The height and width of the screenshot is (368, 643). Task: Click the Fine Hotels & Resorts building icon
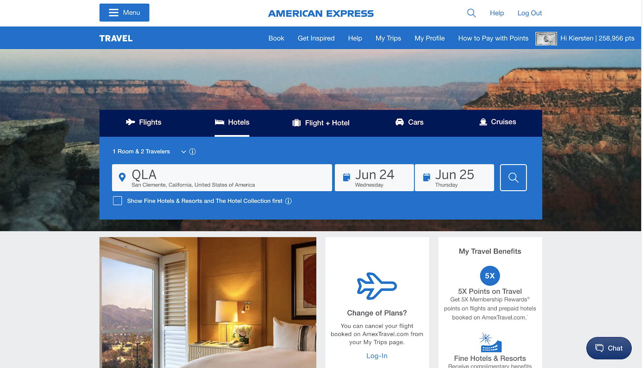pyautogui.click(x=490, y=343)
